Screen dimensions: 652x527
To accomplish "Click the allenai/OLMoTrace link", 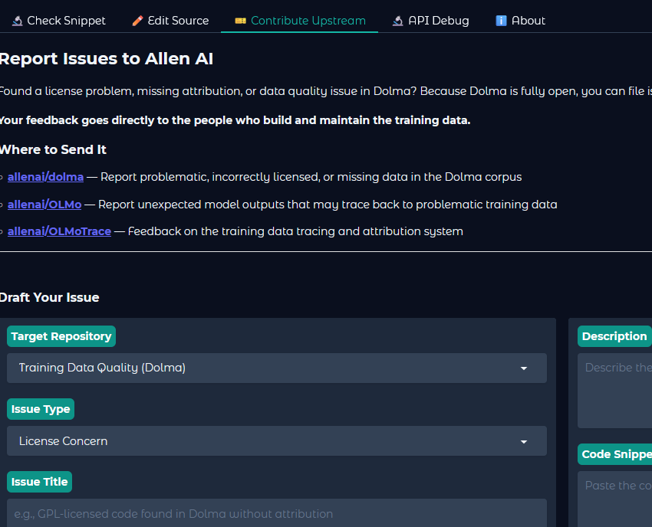I will 59,231.
